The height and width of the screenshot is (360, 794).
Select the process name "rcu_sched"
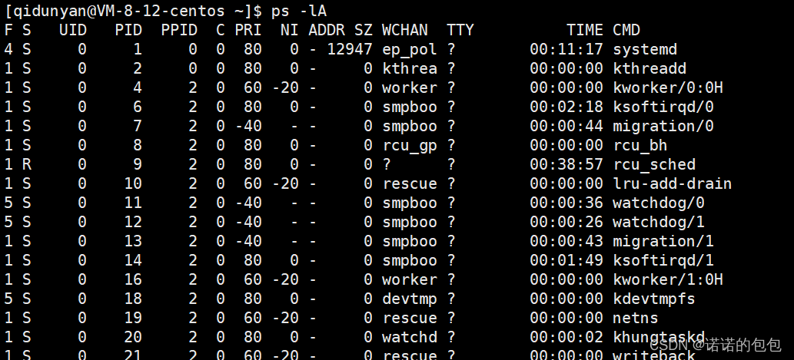654,164
